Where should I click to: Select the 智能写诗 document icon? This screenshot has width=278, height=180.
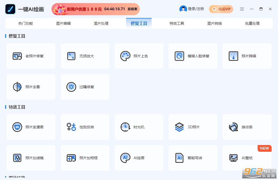click(179, 158)
